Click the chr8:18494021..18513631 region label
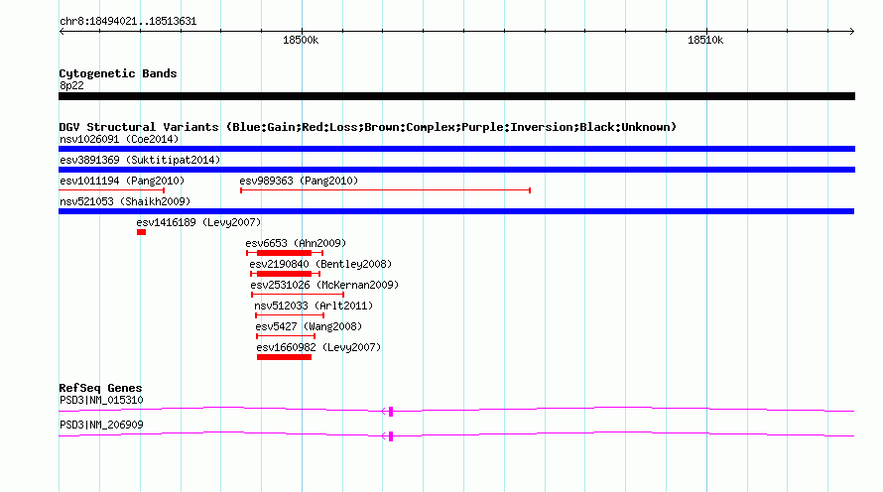This screenshot has width=883, height=492. tap(128, 22)
